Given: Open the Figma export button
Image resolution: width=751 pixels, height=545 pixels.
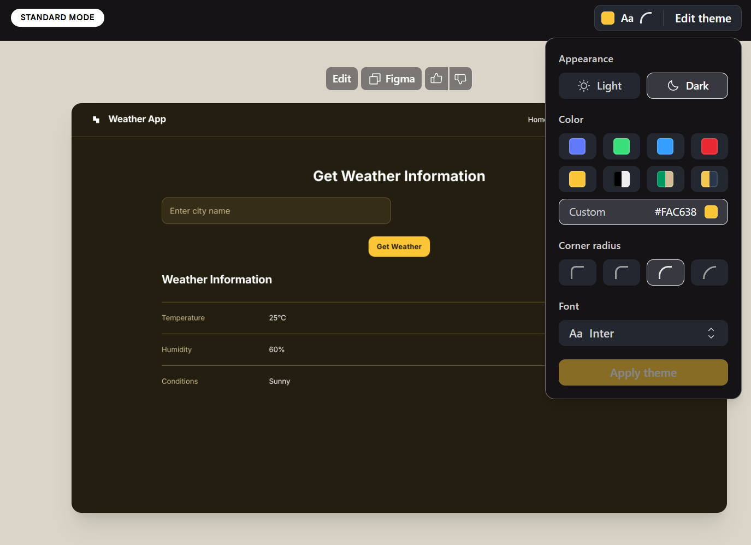Looking at the screenshot, I should 391,79.
